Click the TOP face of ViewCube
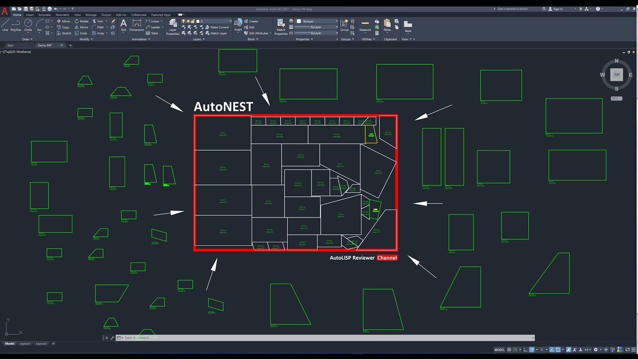The width and height of the screenshot is (638, 359). tap(617, 75)
